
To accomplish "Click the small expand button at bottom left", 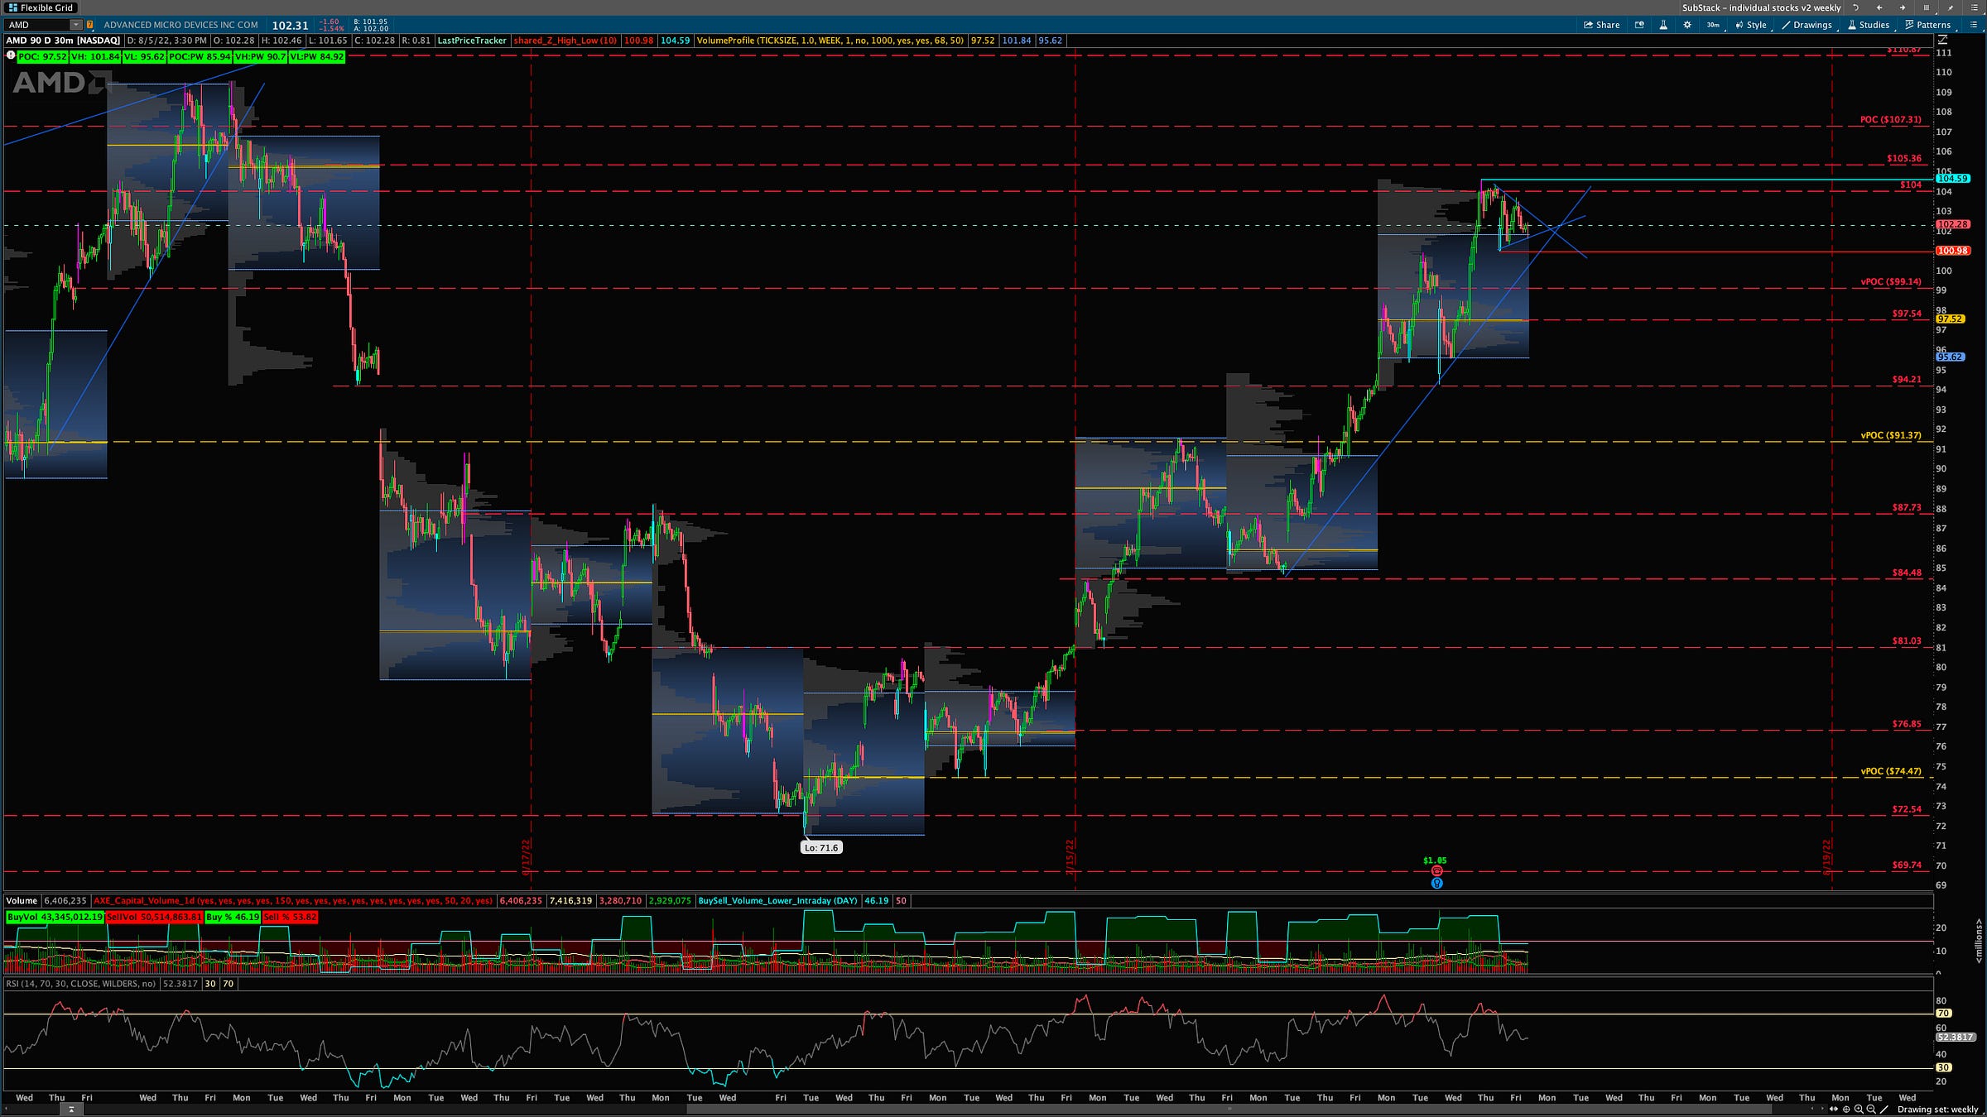I will click(70, 1110).
